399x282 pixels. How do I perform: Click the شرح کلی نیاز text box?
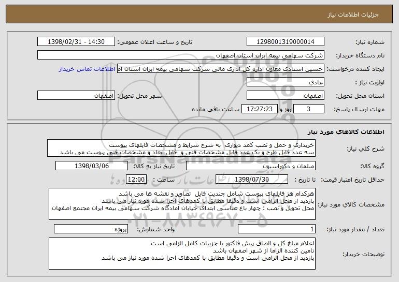click(181, 148)
